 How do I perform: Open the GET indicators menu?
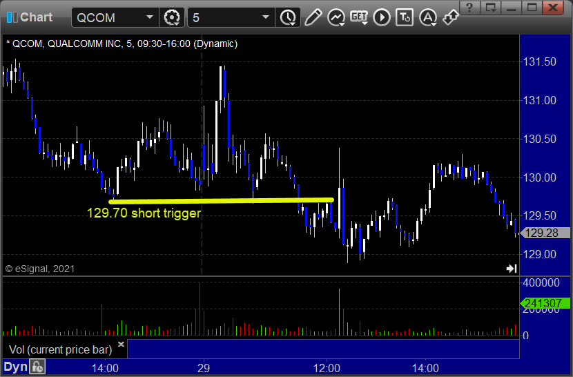[359, 17]
